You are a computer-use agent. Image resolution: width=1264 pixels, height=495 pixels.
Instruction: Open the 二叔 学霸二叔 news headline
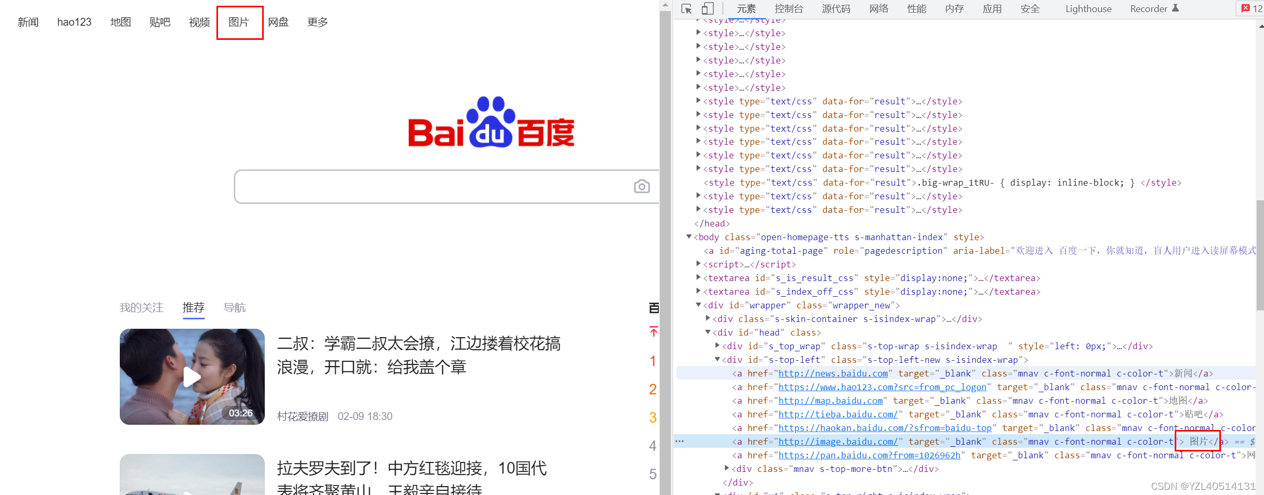(x=419, y=355)
